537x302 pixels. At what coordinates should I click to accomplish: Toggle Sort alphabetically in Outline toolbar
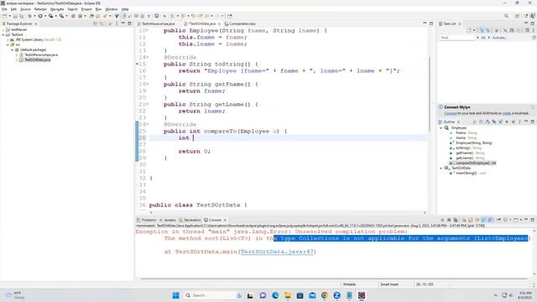(x=487, y=122)
